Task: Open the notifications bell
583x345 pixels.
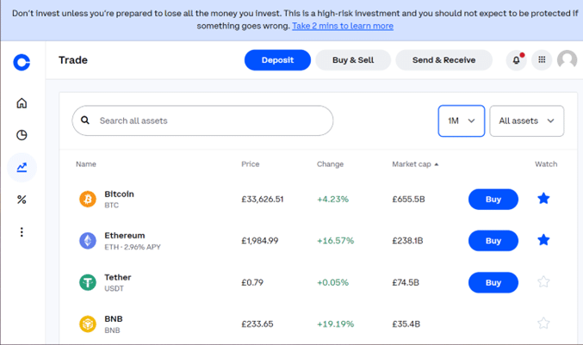Action: [517, 59]
